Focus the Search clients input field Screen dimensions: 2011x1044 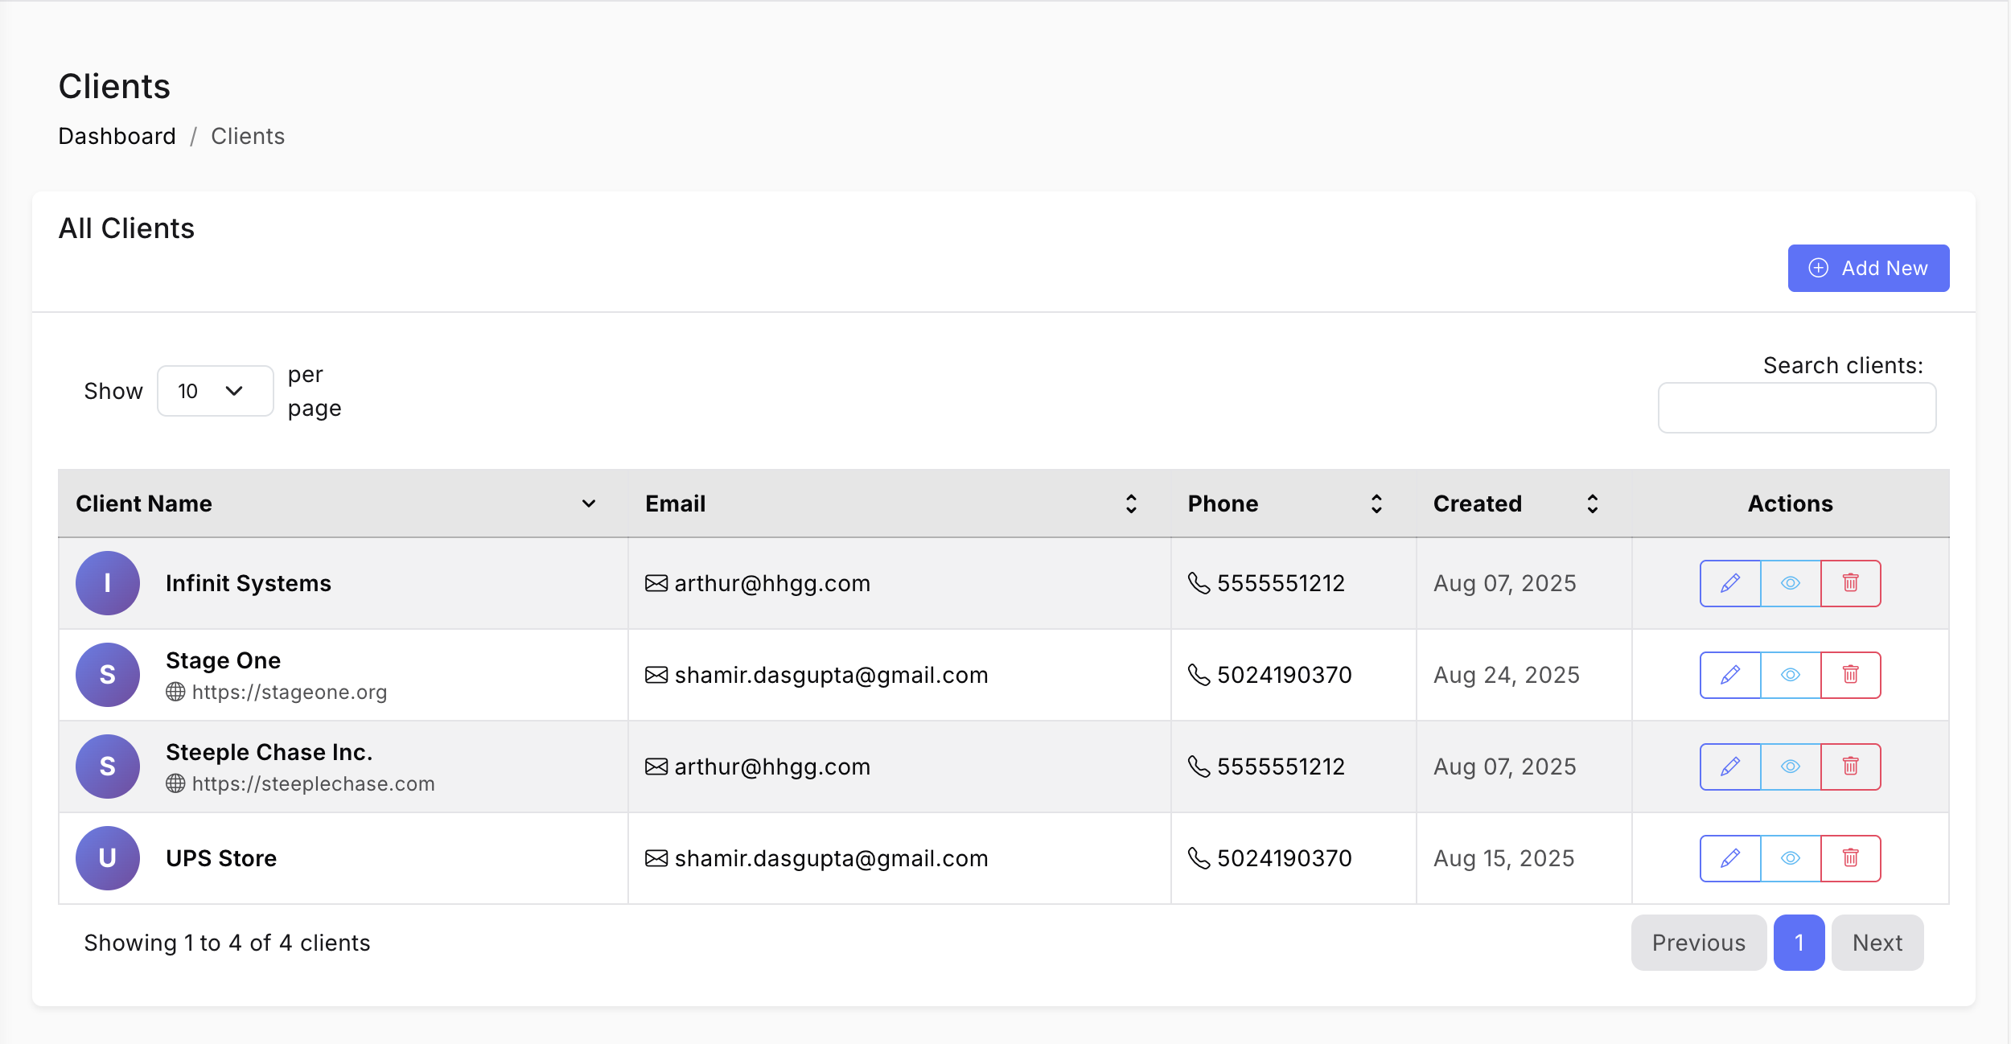point(1796,408)
